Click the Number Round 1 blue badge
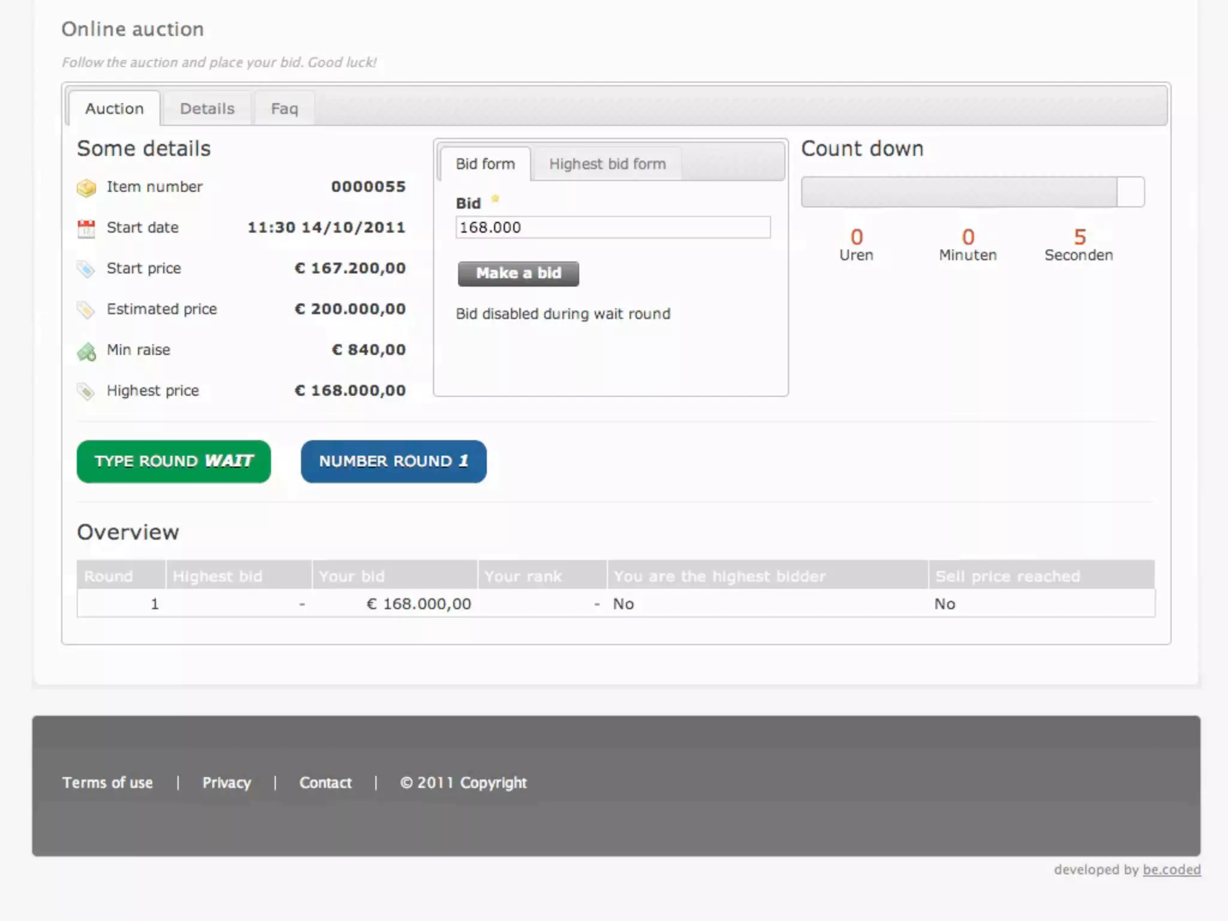Image resolution: width=1228 pixels, height=921 pixels. 393,461
